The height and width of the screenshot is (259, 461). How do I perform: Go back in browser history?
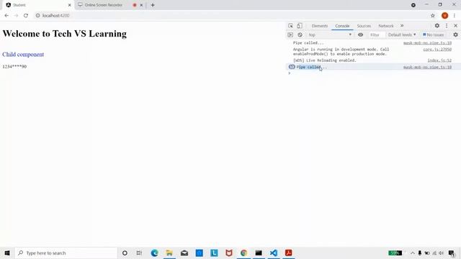(x=6, y=16)
